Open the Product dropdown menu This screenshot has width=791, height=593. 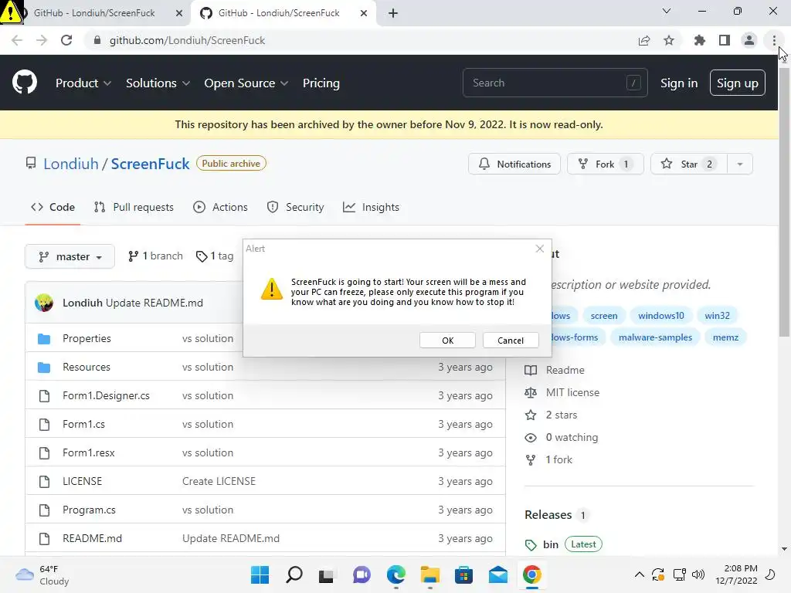click(x=83, y=83)
